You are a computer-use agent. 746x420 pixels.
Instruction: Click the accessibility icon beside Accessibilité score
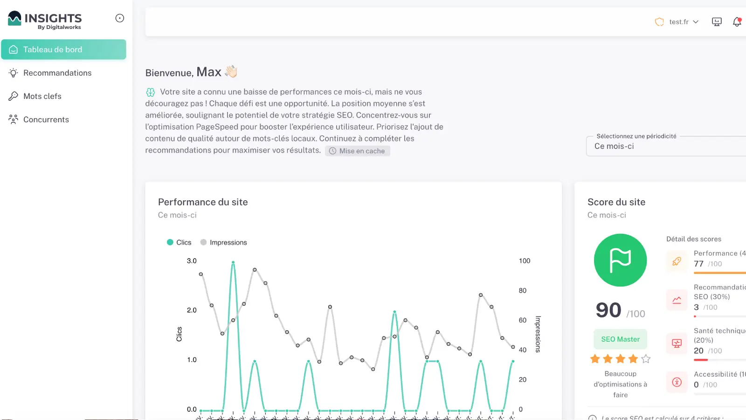click(677, 382)
